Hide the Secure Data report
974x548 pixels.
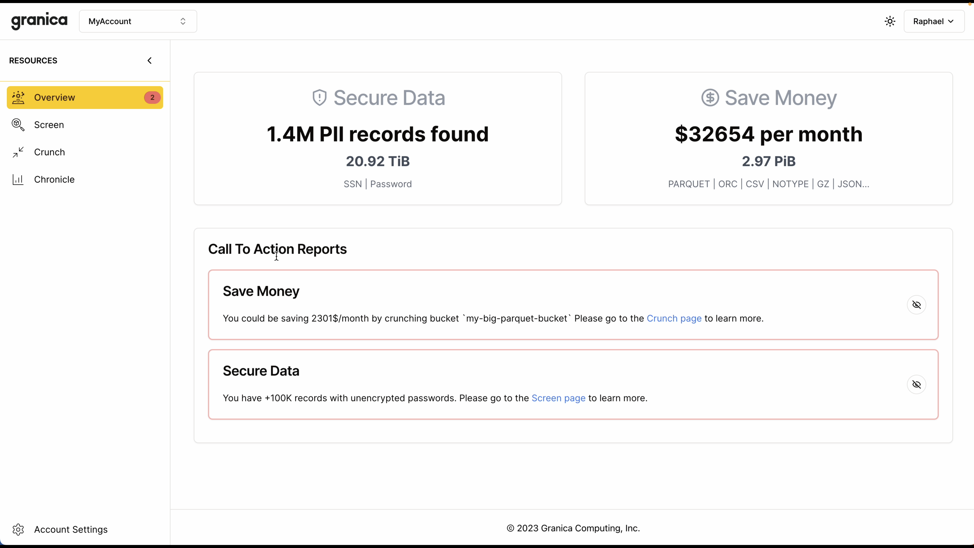click(916, 385)
